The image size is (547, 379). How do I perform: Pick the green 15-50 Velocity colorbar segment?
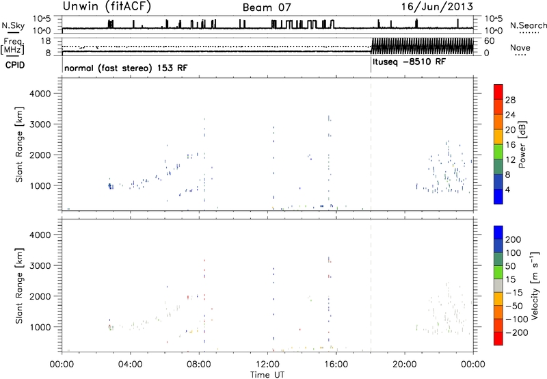[498, 272]
